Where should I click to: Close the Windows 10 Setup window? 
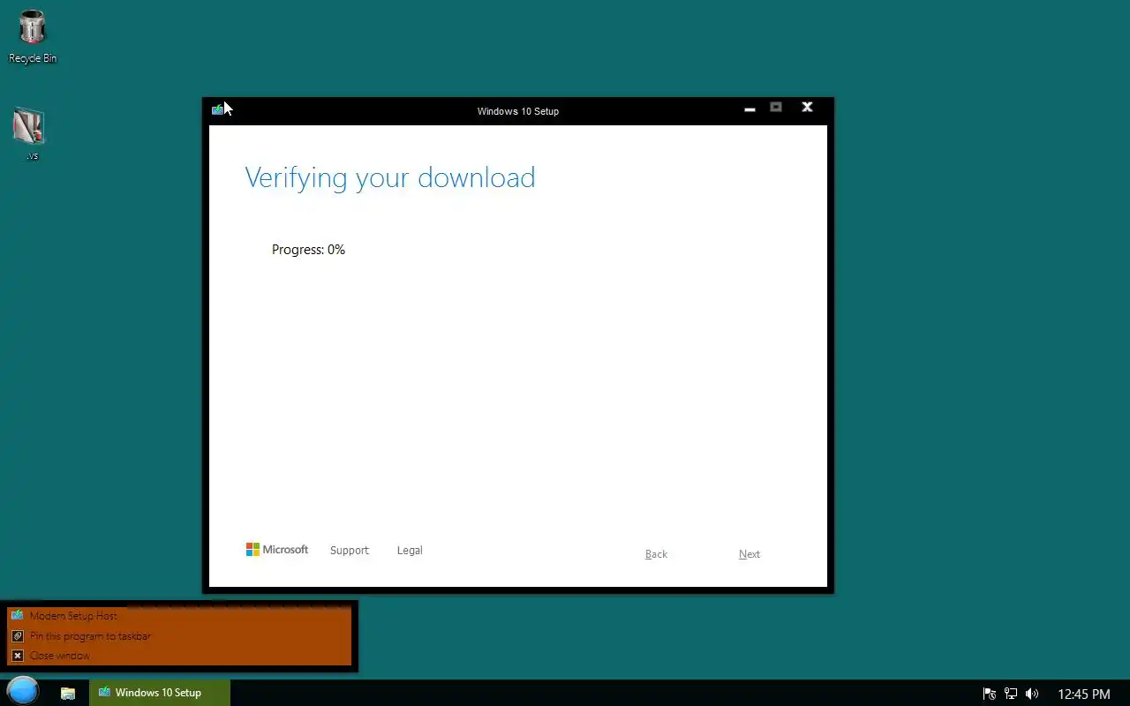pyautogui.click(x=807, y=107)
